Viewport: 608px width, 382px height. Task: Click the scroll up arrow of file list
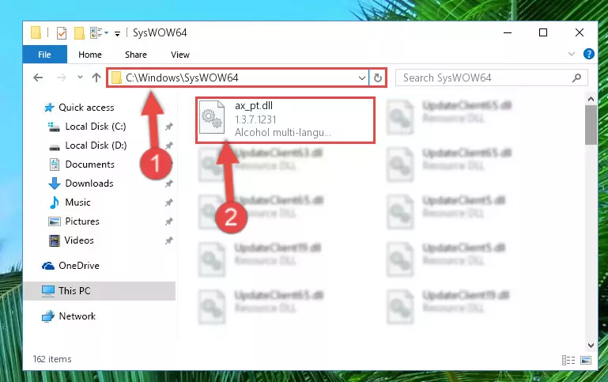pyautogui.click(x=591, y=100)
